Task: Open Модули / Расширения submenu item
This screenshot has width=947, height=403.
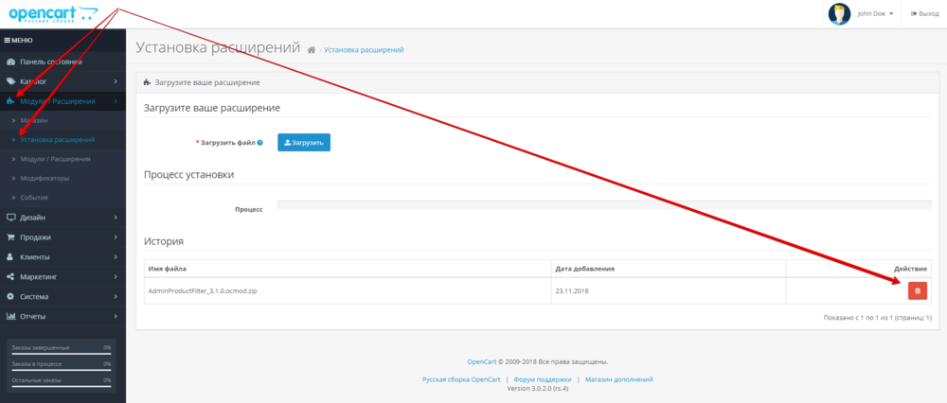Action: point(56,159)
